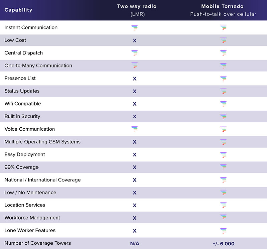Select Mobile Tornado icon in Wifi Compatible row
This screenshot has height=249, width=267.
[223, 104]
